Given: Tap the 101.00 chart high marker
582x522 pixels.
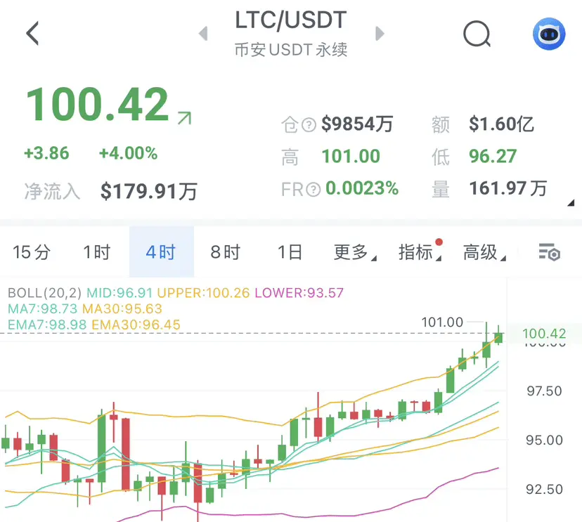Looking at the screenshot, I should click(442, 322).
